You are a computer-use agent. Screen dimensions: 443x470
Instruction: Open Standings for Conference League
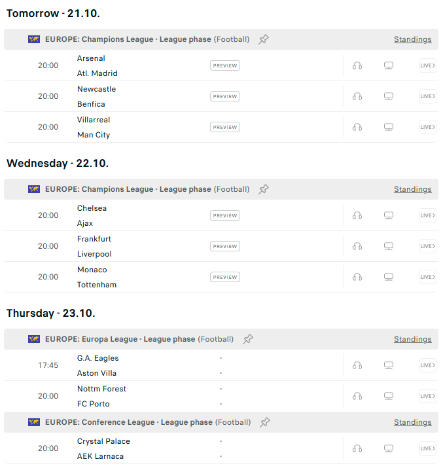click(x=412, y=422)
